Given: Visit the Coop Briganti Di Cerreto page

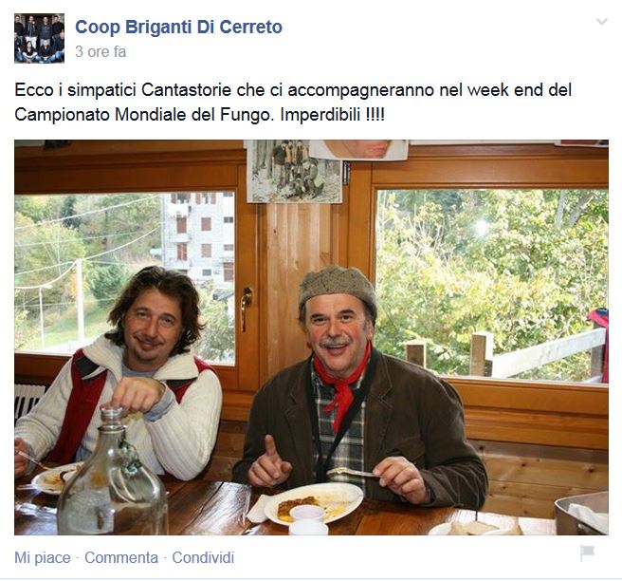Looking at the screenshot, I should click(x=178, y=27).
